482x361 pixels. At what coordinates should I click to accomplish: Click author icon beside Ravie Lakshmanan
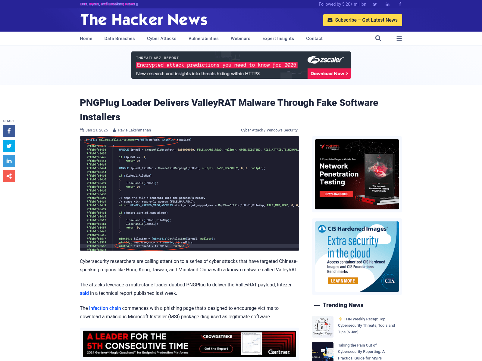click(114, 130)
